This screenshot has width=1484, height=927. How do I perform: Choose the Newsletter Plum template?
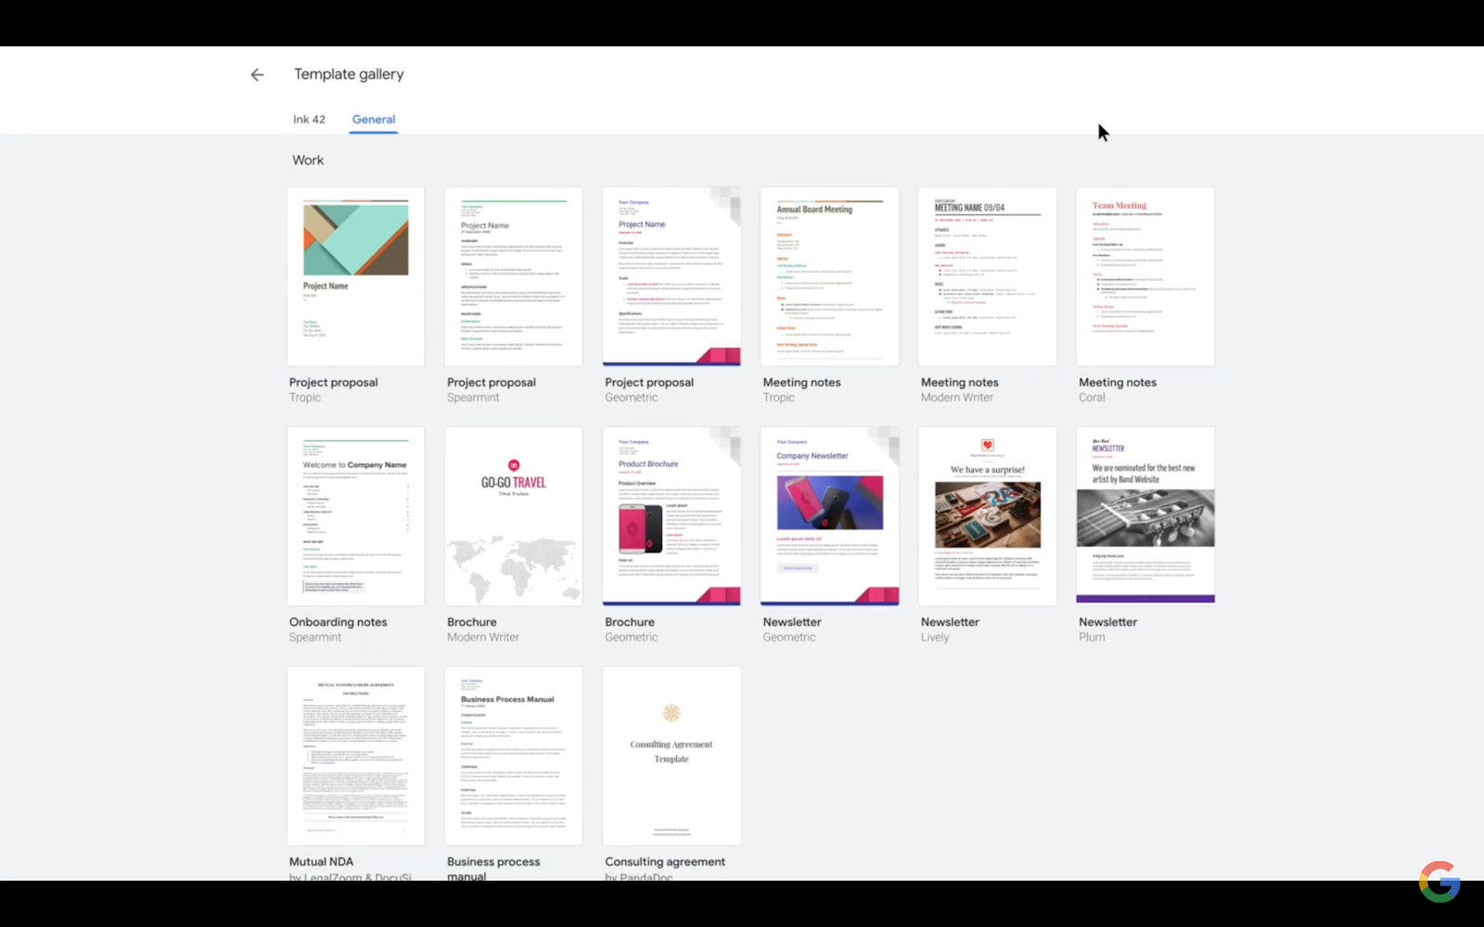point(1145,516)
